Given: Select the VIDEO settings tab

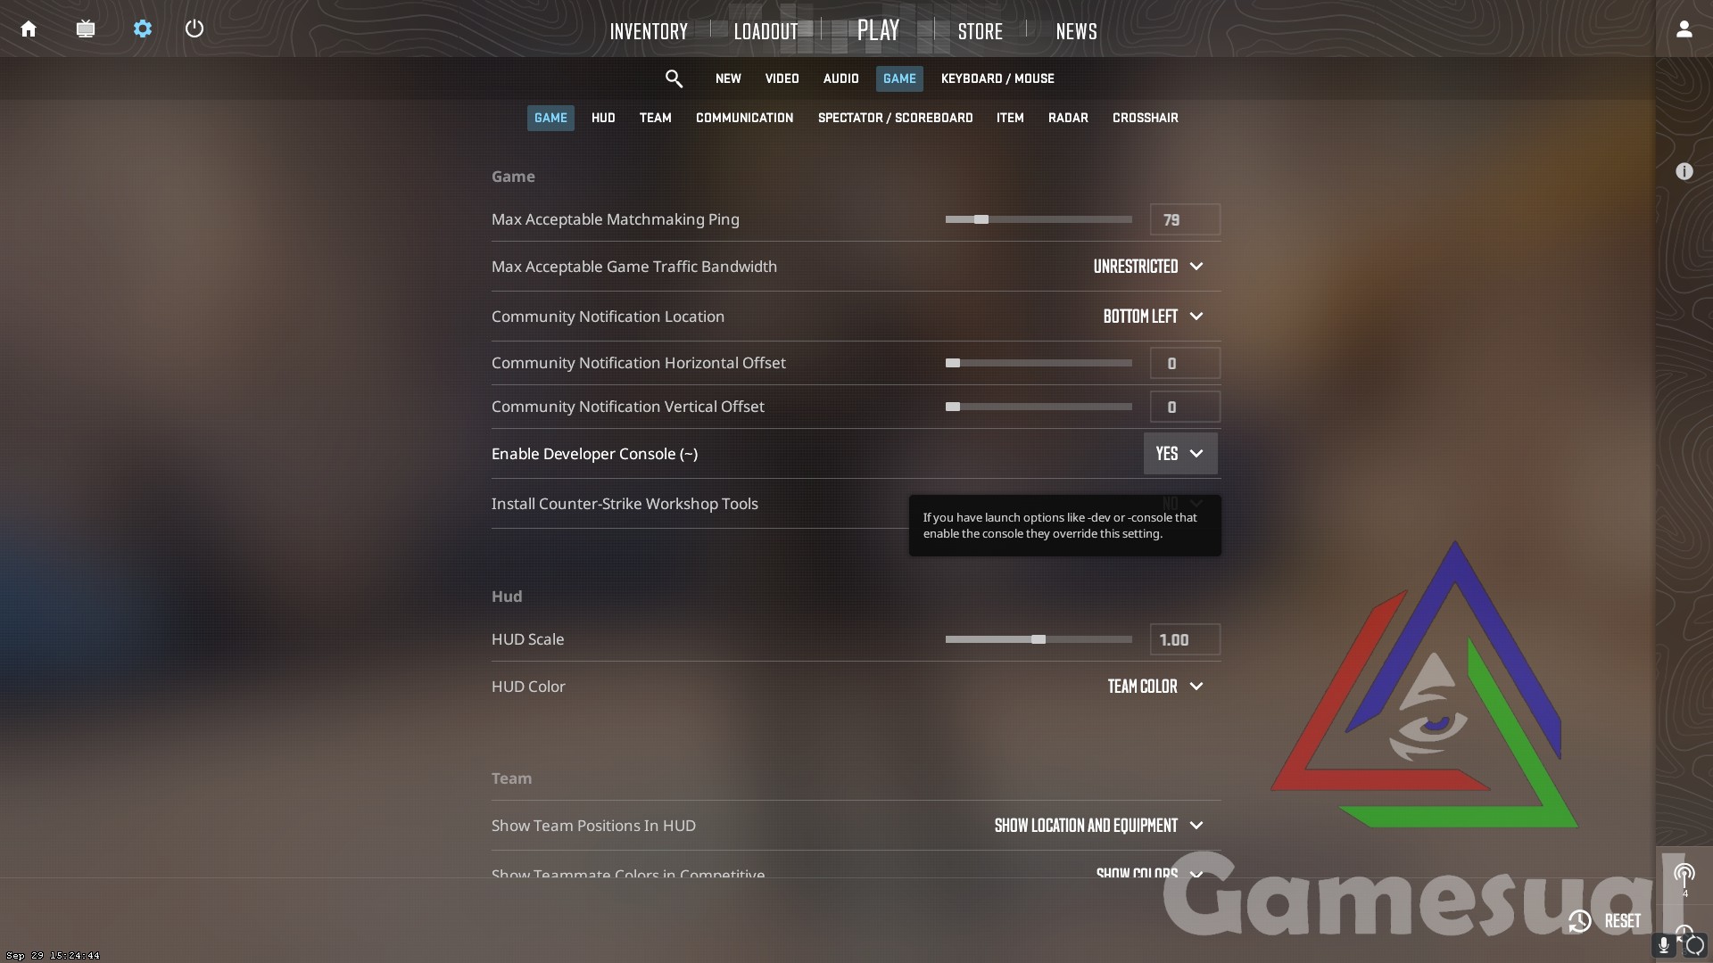Looking at the screenshot, I should [x=782, y=78].
